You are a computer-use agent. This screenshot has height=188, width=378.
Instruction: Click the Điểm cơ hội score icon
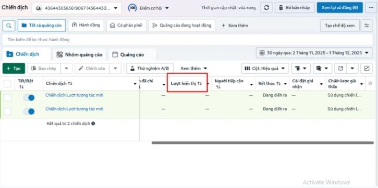(132, 8)
